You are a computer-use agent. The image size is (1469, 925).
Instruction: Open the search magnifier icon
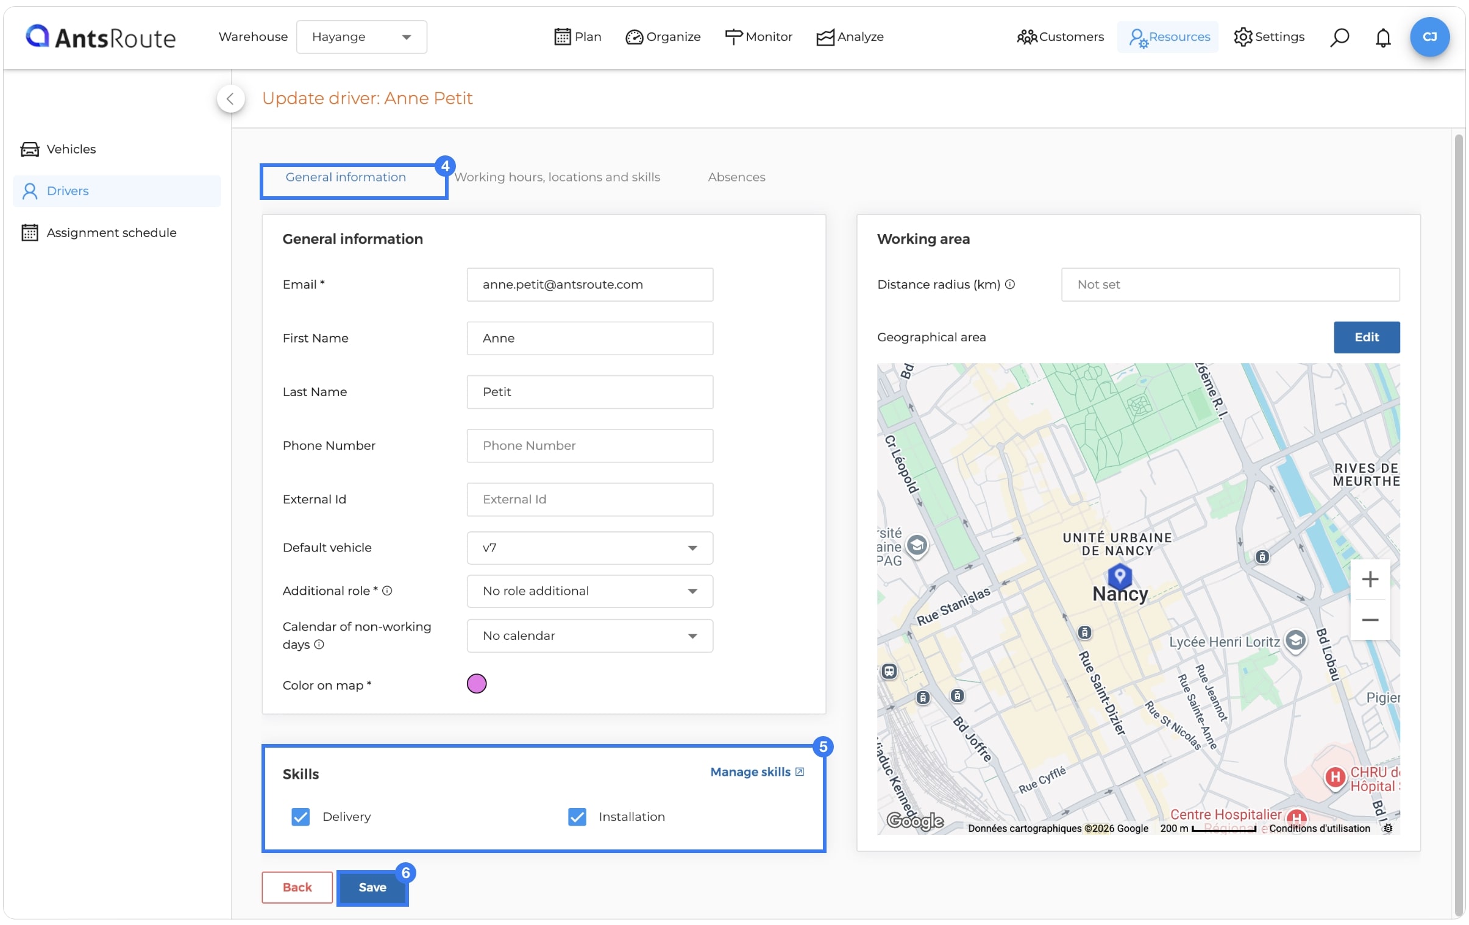point(1339,37)
